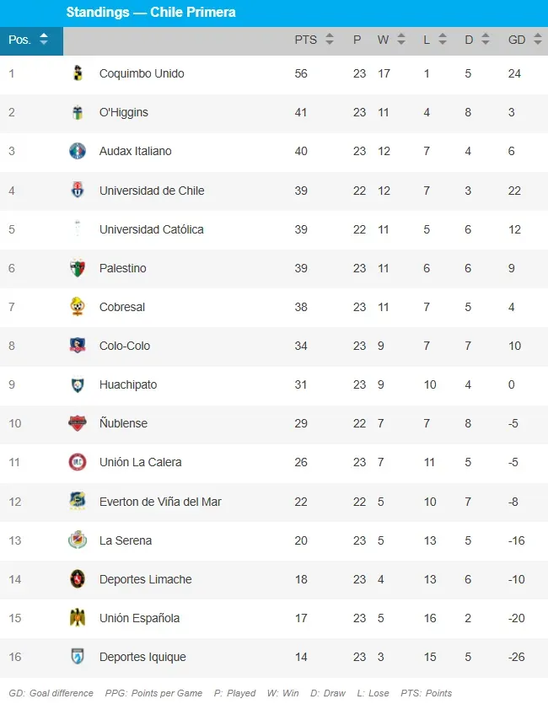
Task: Open the Deportes Iquique team name
Action: coord(142,657)
